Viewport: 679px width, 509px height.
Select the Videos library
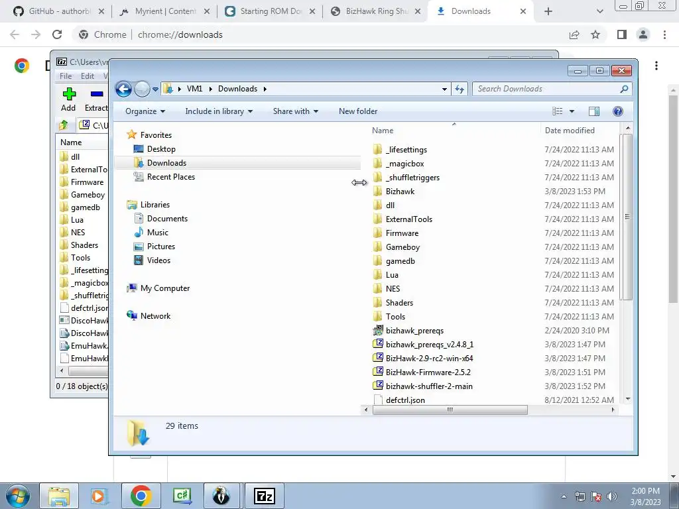tap(158, 260)
